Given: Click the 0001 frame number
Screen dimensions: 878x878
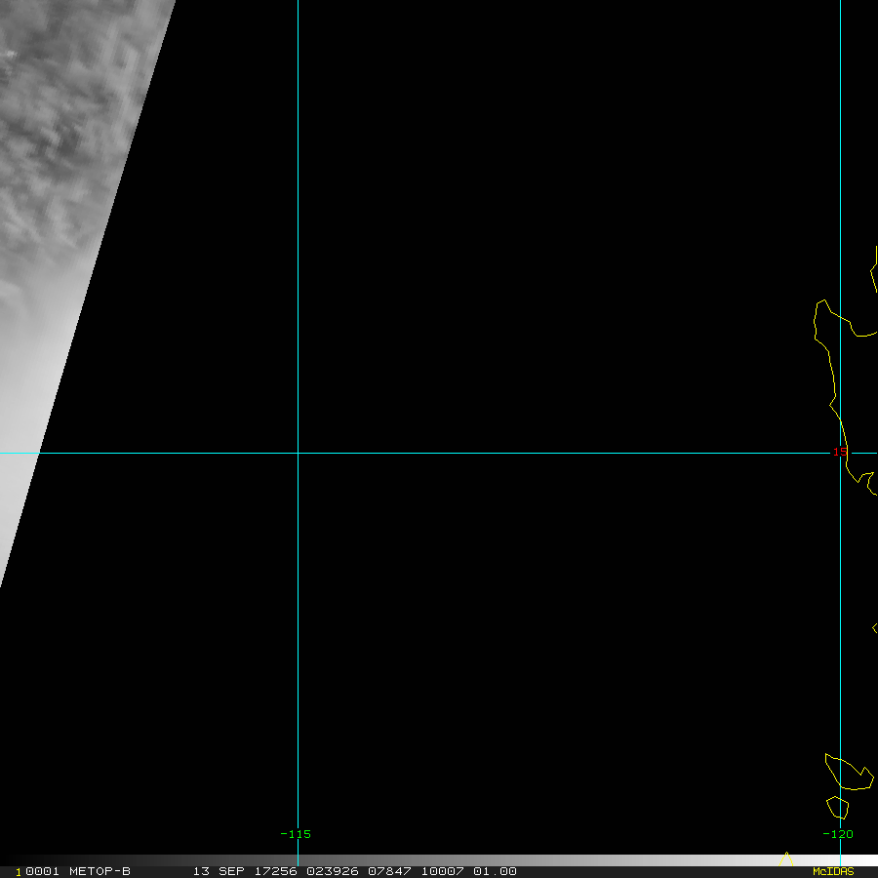Looking at the screenshot, I should click(43, 871).
